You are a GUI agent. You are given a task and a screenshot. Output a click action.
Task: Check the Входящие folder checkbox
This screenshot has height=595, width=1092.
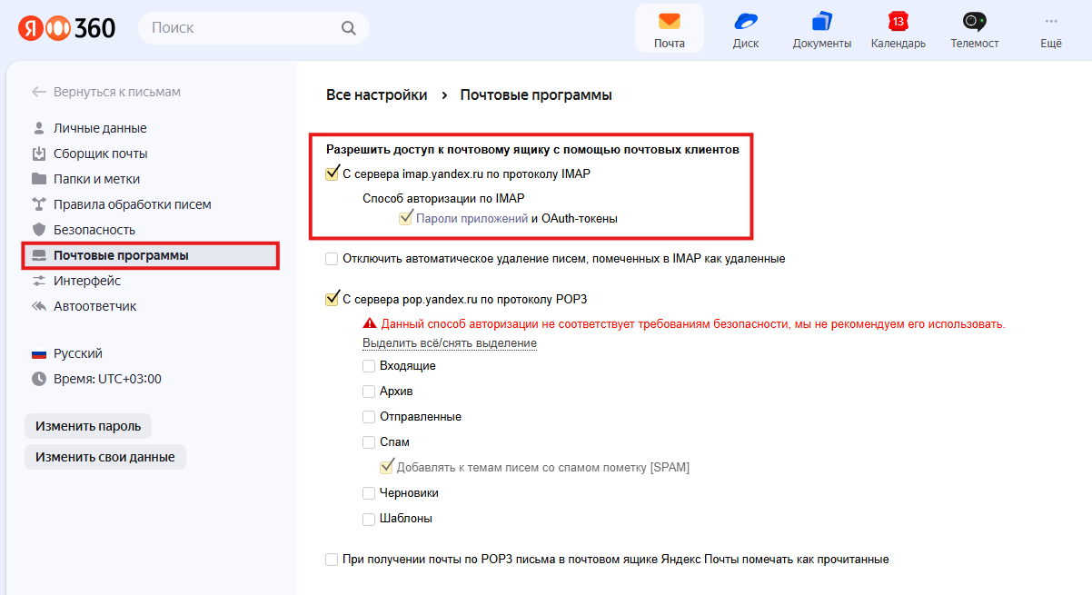[x=369, y=366]
